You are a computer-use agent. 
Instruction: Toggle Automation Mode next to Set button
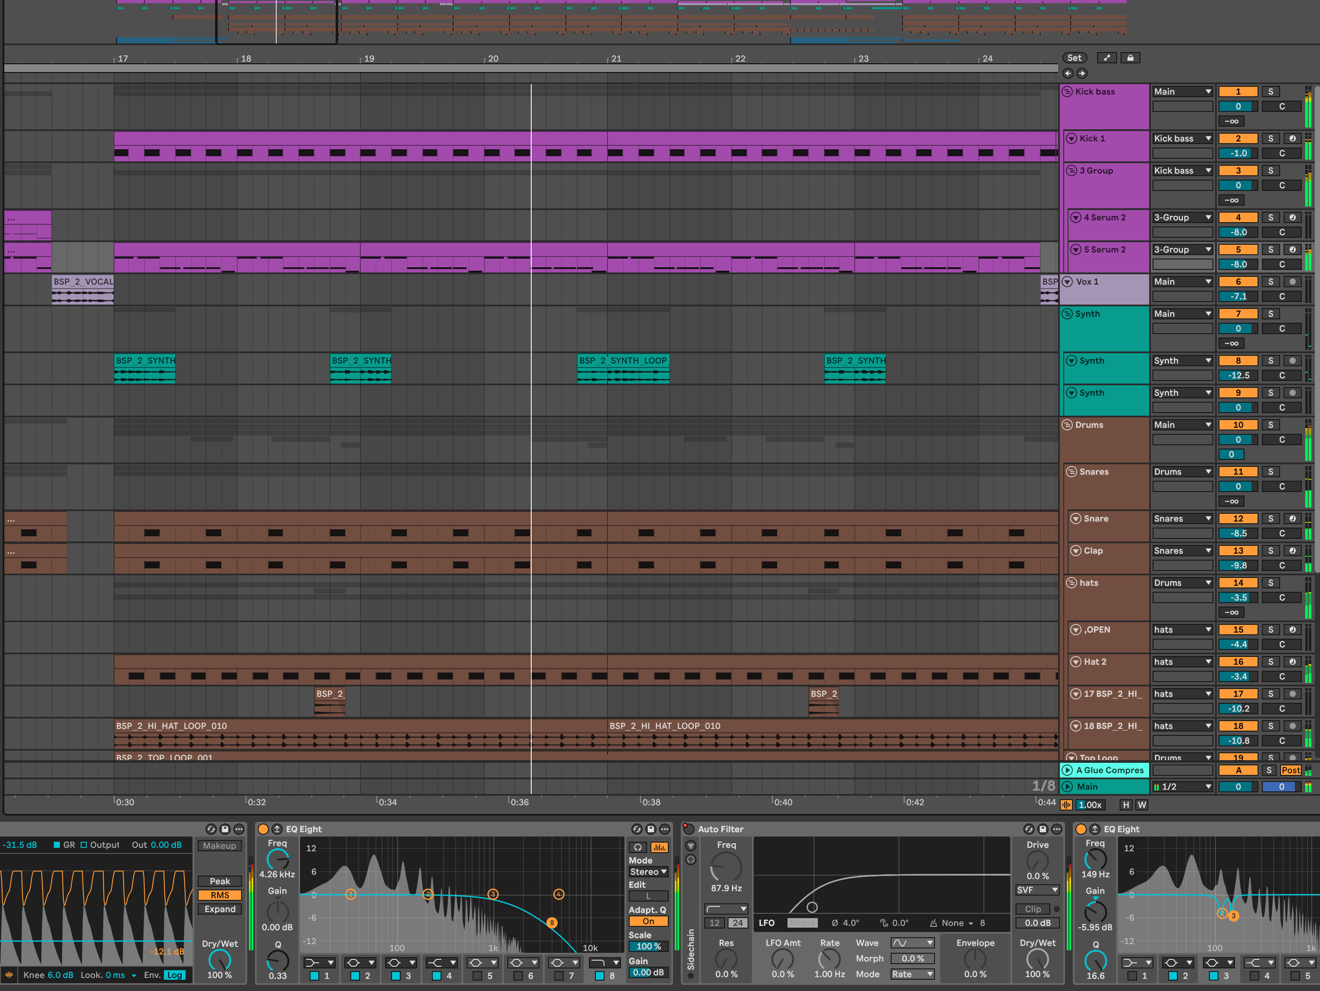point(1107,58)
